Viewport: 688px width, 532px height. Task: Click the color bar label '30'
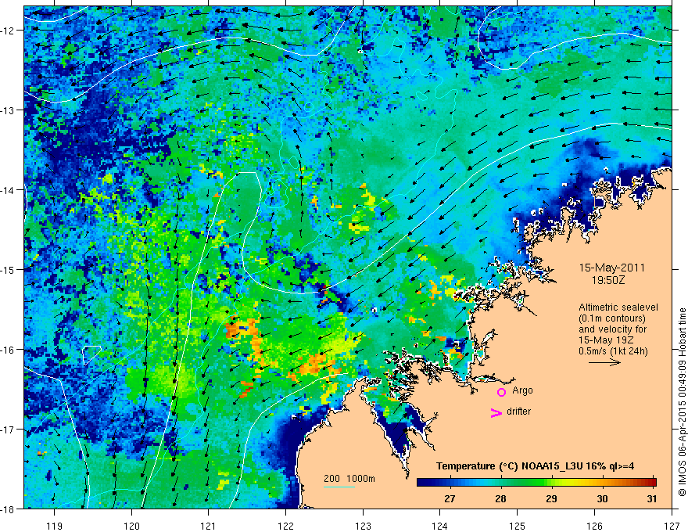click(x=602, y=498)
